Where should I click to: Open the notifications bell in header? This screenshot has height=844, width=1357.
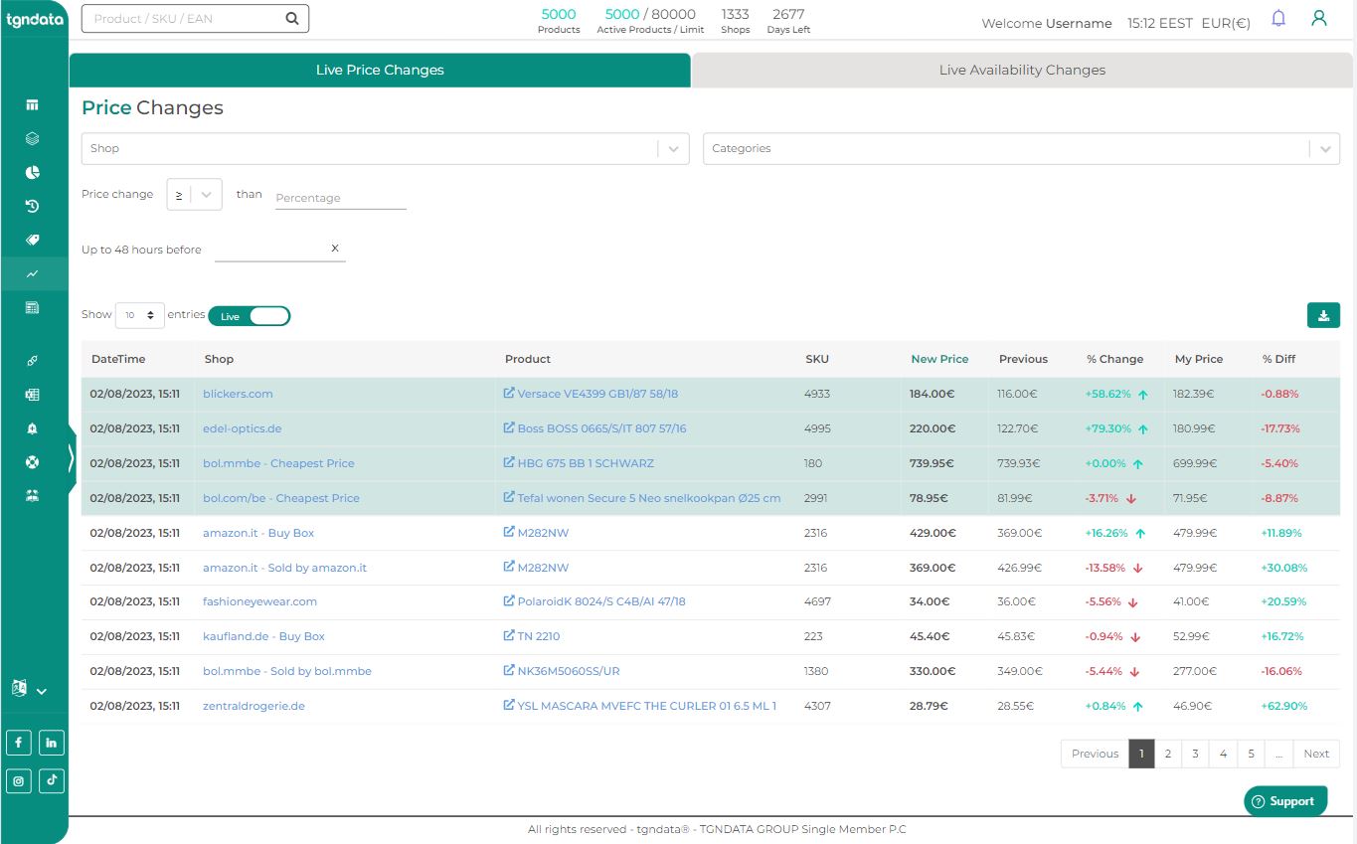[x=1278, y=18]
